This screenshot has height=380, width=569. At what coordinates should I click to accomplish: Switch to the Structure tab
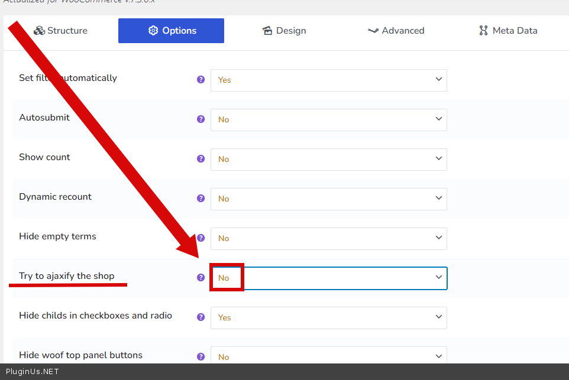pos(60,31)
